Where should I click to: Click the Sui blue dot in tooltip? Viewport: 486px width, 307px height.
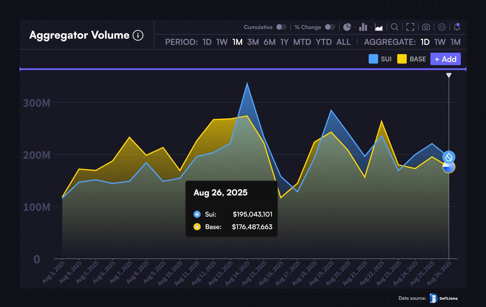(x=197, y=214)
